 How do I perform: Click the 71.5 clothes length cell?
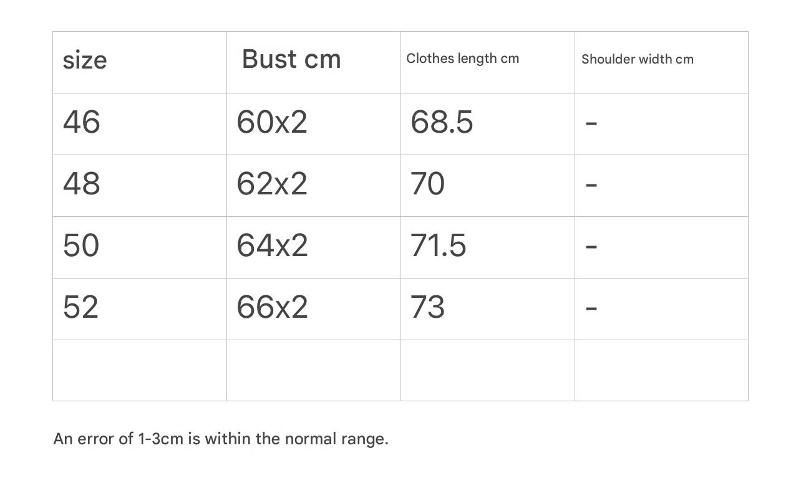tap(438, 245)
